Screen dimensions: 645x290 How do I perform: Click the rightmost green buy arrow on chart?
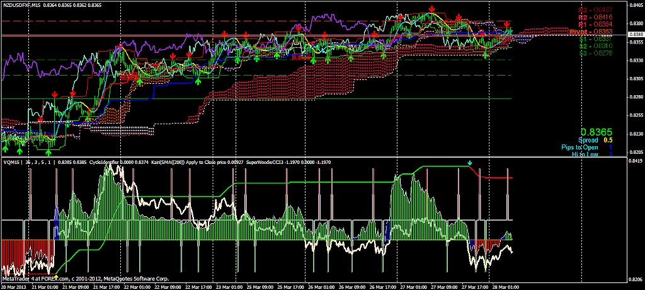485,55
